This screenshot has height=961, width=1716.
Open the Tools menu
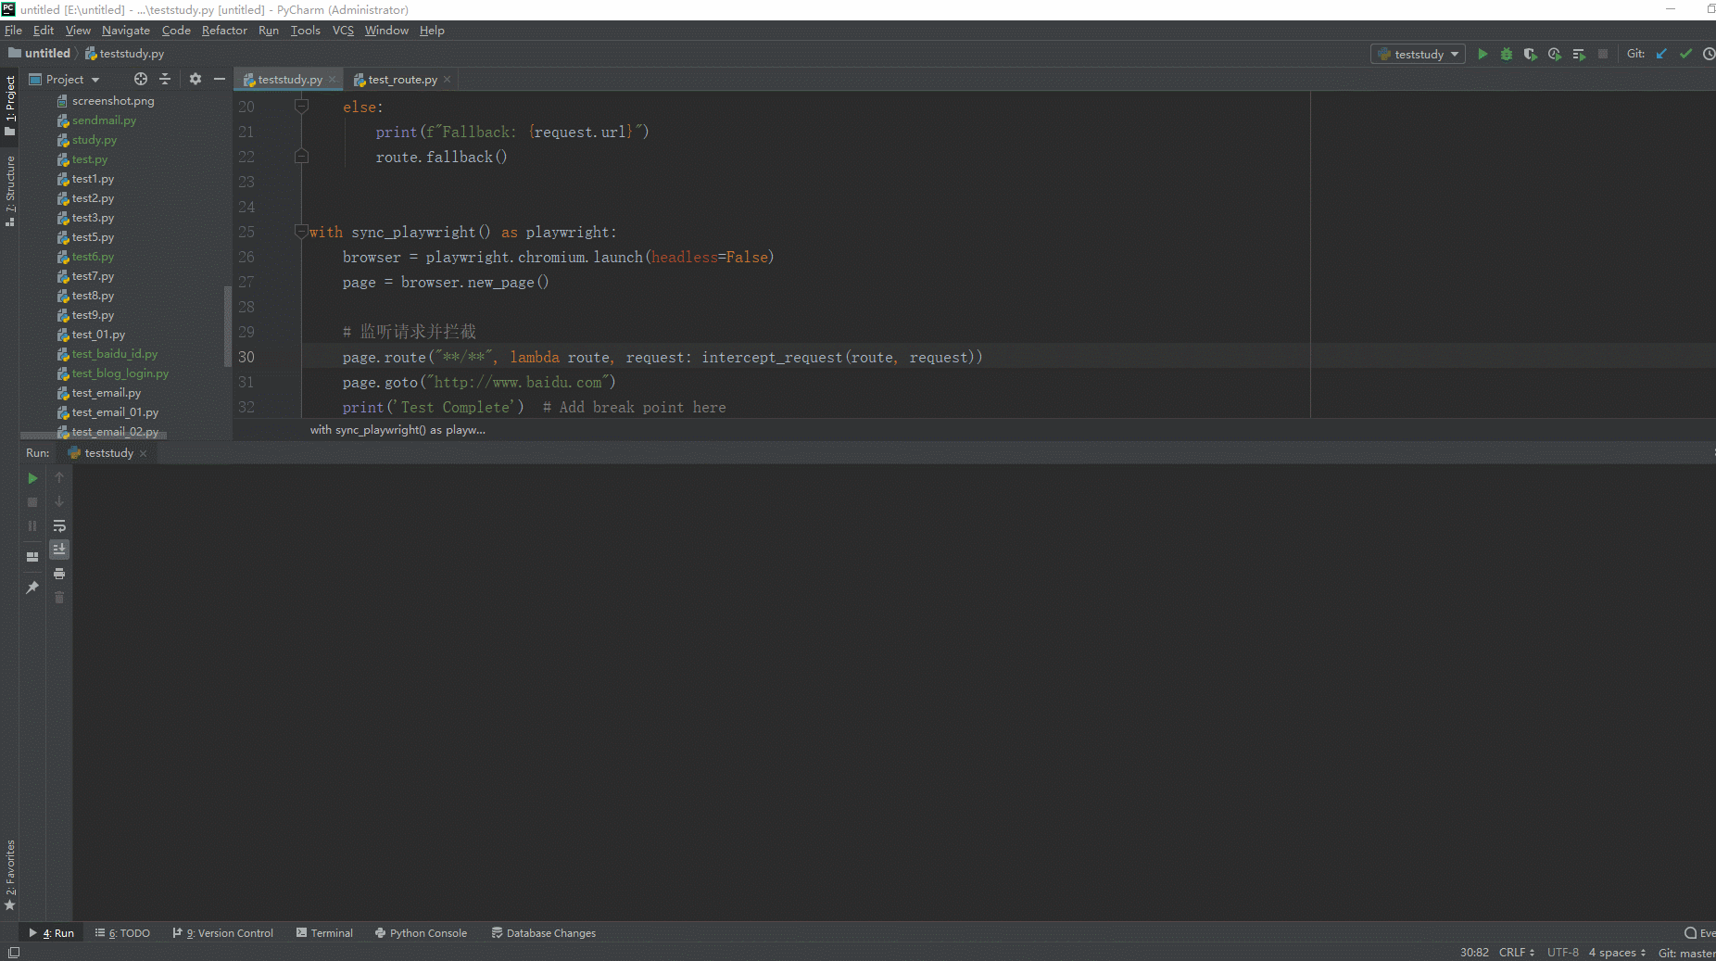click(305, 31)
